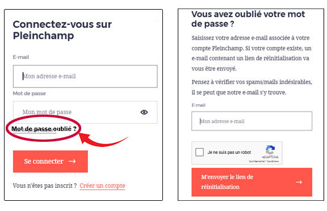Open the "Mot de passe oublié ?" link
Image resolution: width=327 pixels, height=211 pixels.
44,129
